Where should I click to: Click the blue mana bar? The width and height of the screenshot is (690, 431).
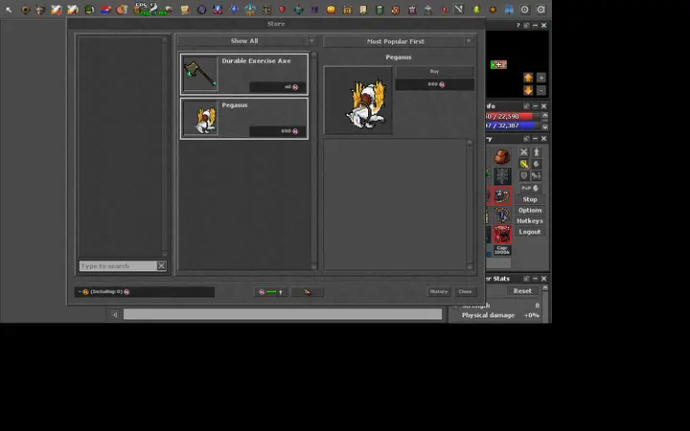(513, 125)
